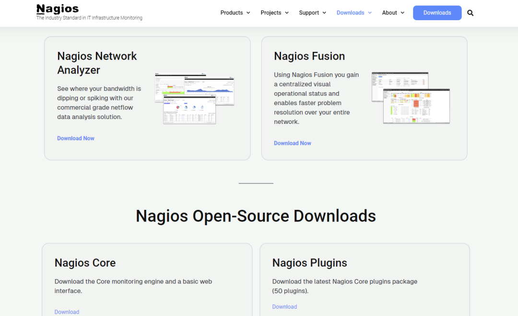
Task: Open the Products menu
Action: pyautogui.click(x=232, y=12)
